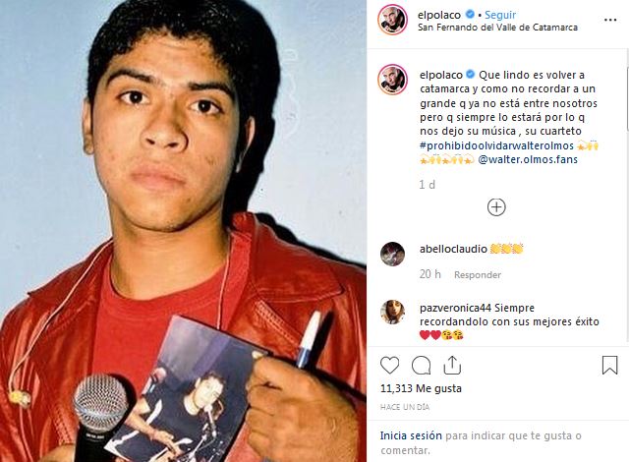Open the three-dots more options menu
Image resolution: width=629 pixels, height=462 pixels.
pyautogui.click(x=610, y=20)
